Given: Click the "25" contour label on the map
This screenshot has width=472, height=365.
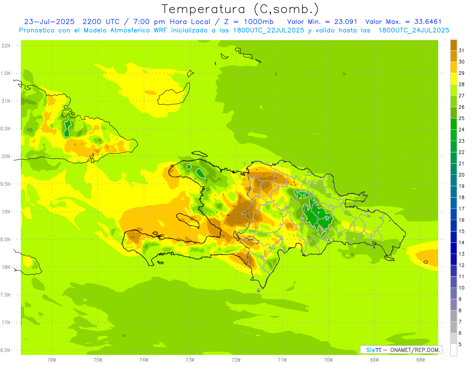Looking at the screenshot, I should 303,196.
